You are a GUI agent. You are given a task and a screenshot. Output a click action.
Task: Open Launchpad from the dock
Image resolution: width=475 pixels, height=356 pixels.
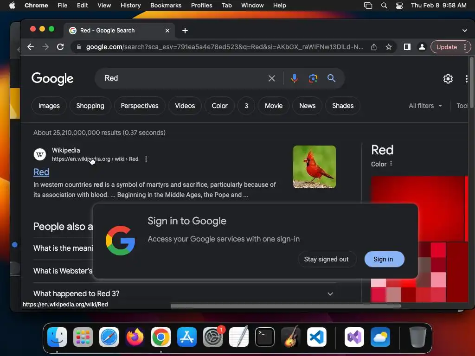(83, 337)
